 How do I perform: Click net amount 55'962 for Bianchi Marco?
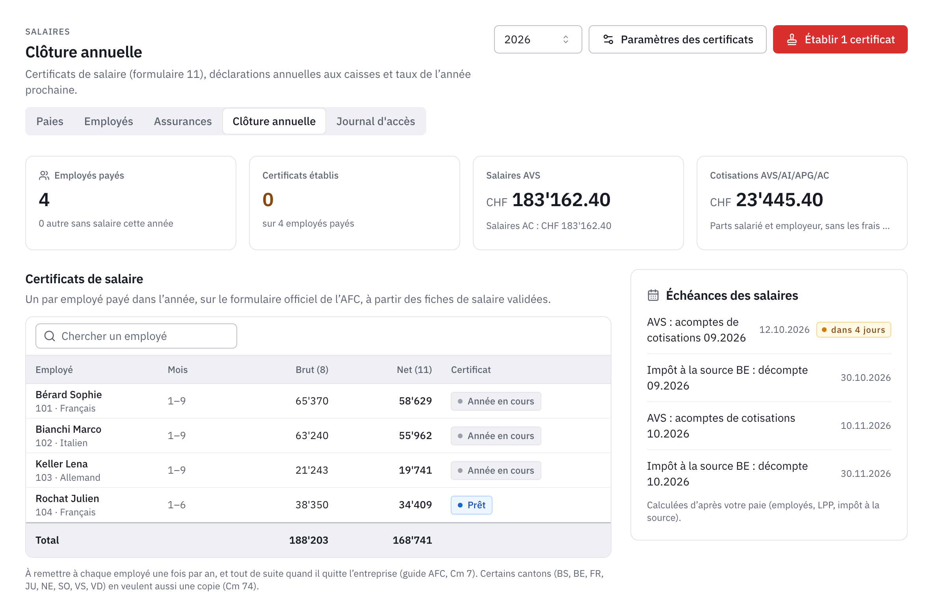click(415, 436)
